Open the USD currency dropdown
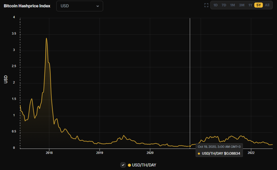 tap(80, 6)
